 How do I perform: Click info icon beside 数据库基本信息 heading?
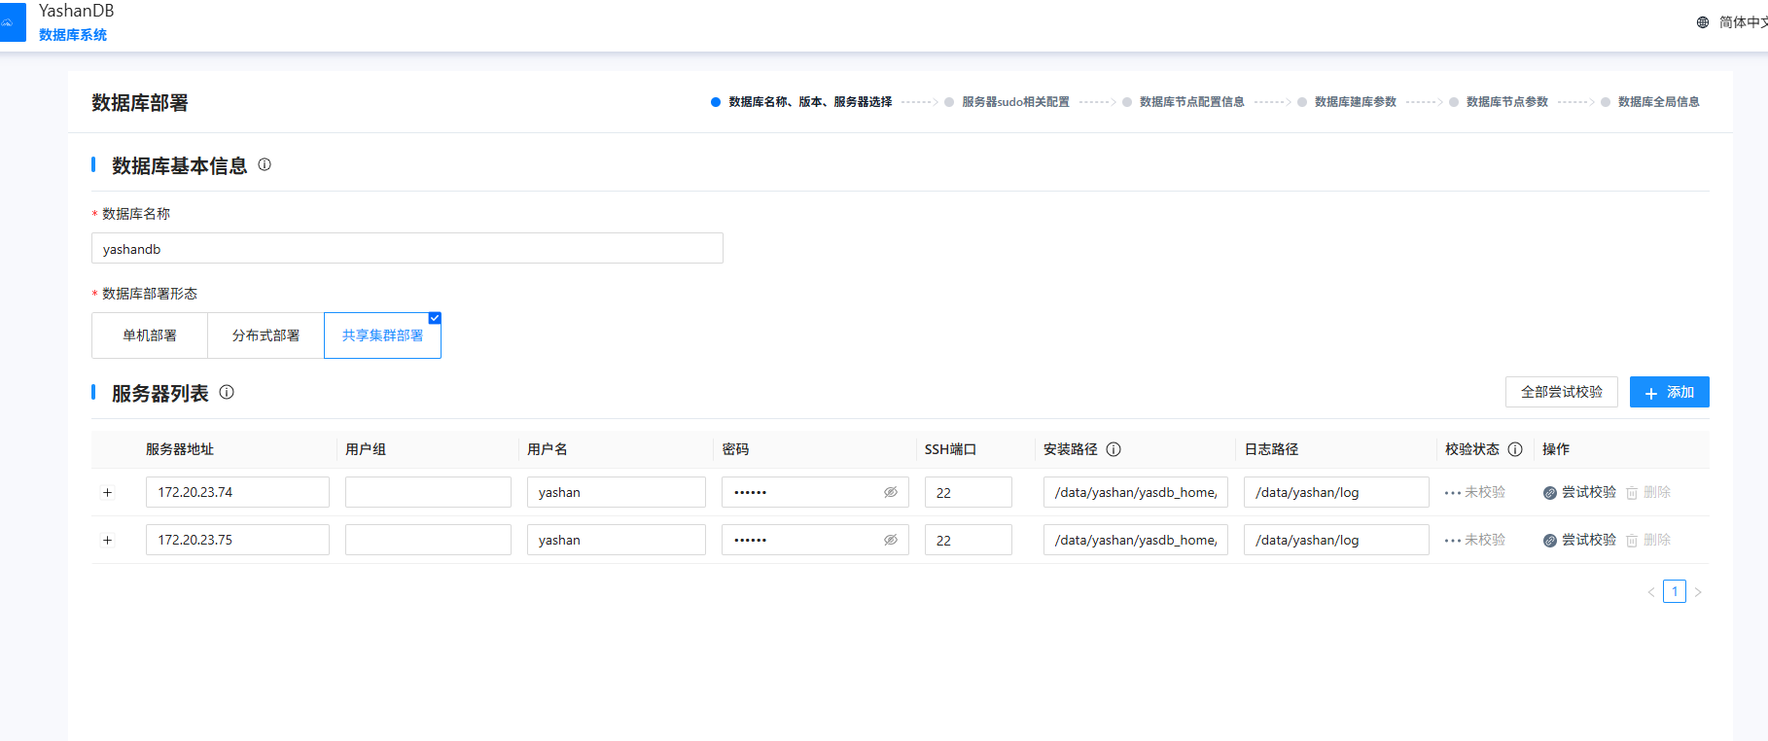click(x=265, y=165)
